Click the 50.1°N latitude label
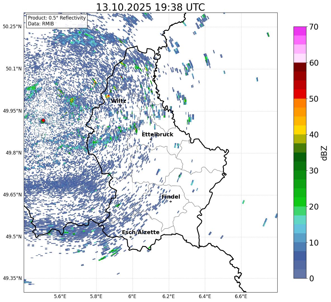Viewport: 331px width, 302px height. [13, 69]
